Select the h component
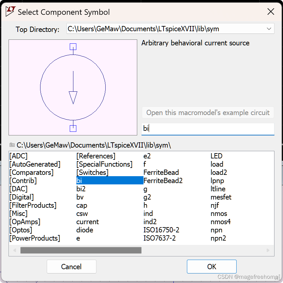Viewport: 283px width, 283px height. 145,205
